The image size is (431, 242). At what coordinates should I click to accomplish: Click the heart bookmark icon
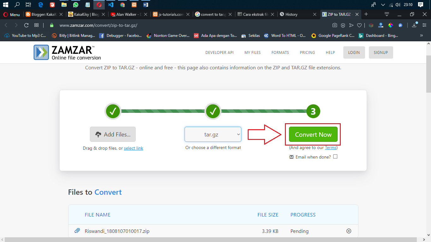359,25
